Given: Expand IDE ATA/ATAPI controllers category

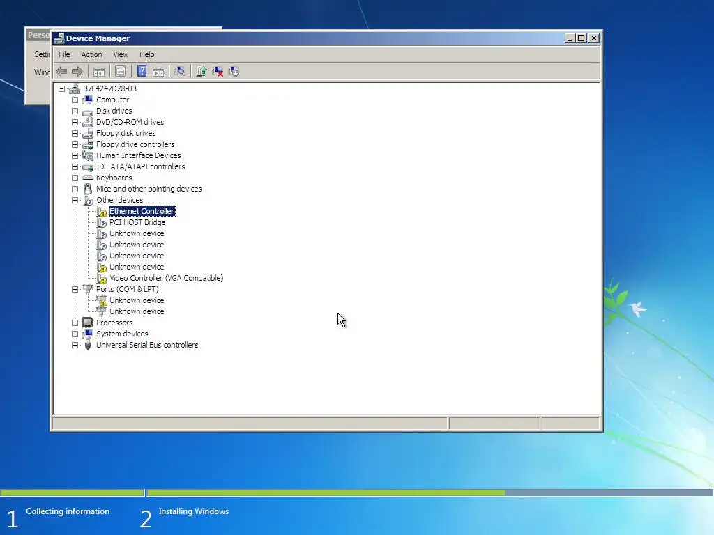Looking at the screenshot, I should (75, 166).
